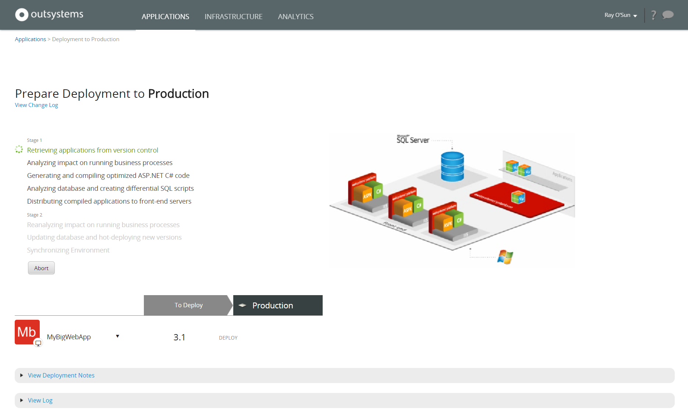Click the OutSystems logo
688x419 pixels.
point(49,15)
